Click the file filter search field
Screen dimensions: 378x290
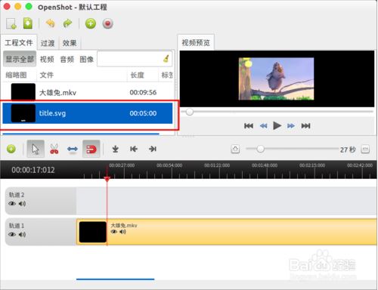coord(135,59)
